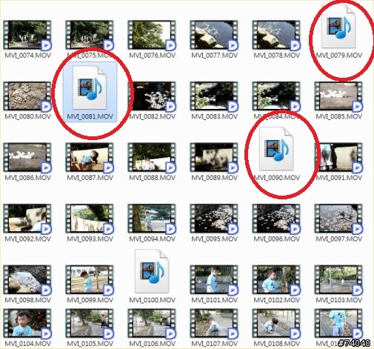Select the MVI_0084.MOV video thumbnail
This screenshot has height=349, width=374.
coord(276,96)
